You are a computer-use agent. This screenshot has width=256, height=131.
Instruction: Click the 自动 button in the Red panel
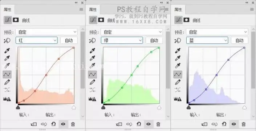click(x=69, y=40)
